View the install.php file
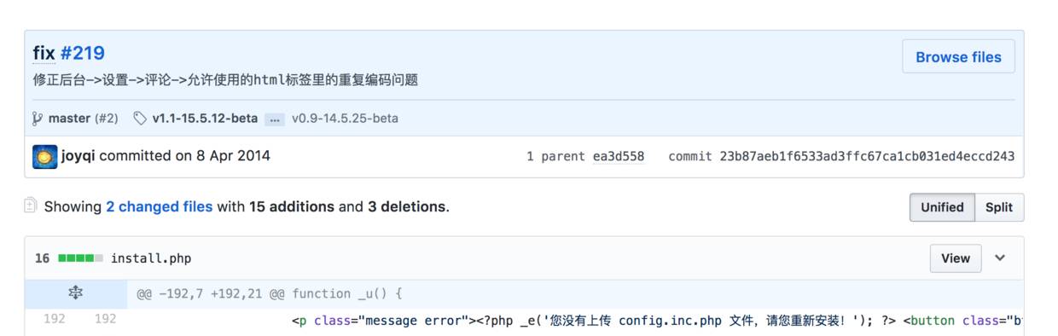Viewport: 1058px width, 336px height. tap(955, 258)
